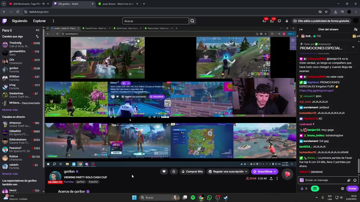Open the green channel points rewards button
Screen dimensions: 360x202
coord(315,189)
